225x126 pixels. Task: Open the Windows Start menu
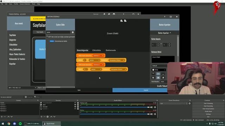[3, 124]
